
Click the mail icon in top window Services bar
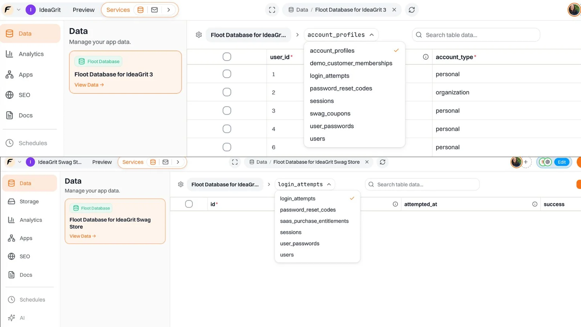[x=154, y=10]
